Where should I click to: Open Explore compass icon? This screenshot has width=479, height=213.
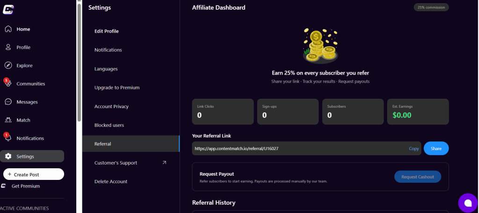(x=8, y=65)
